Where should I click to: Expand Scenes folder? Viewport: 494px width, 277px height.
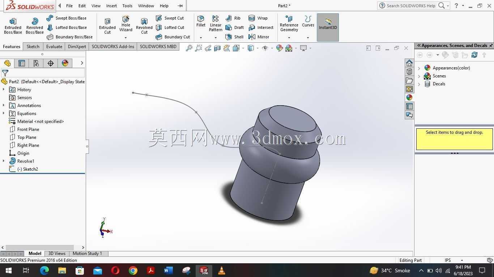click(420, 76)
